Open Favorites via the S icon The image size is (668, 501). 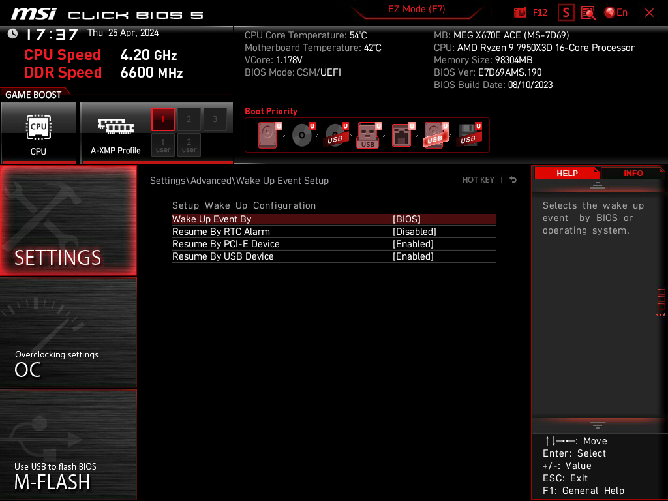pos(566,12)
